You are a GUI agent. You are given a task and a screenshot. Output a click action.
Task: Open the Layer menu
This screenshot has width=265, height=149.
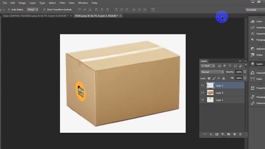coord(32,3)
